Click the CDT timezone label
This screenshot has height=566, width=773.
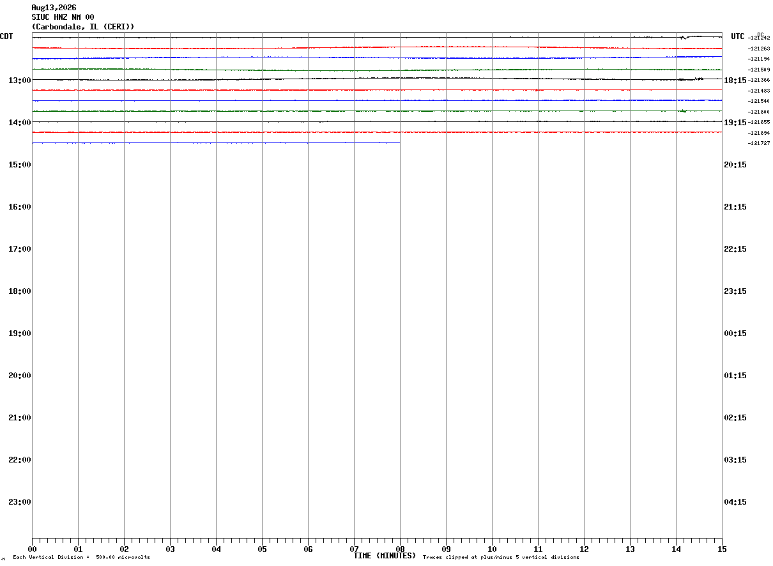pos(6,36)
